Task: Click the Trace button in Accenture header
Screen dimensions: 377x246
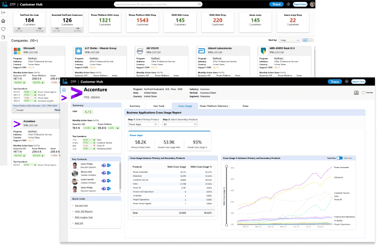Action: pyautogui.click(x=335, y=81)
